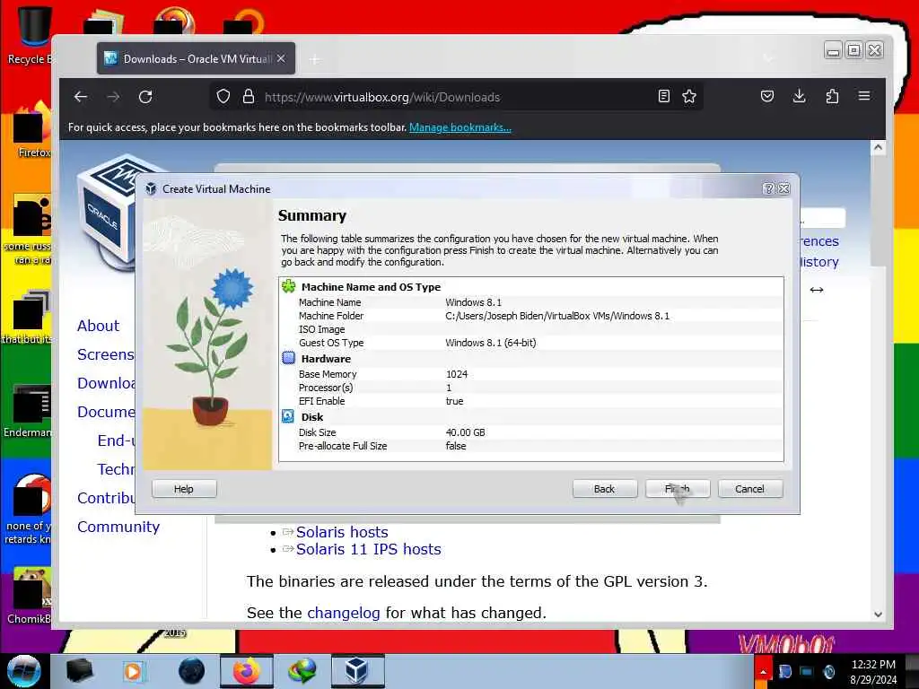Click Firefox back navigation arrow
919x689 pixels.
coord(81,97)
